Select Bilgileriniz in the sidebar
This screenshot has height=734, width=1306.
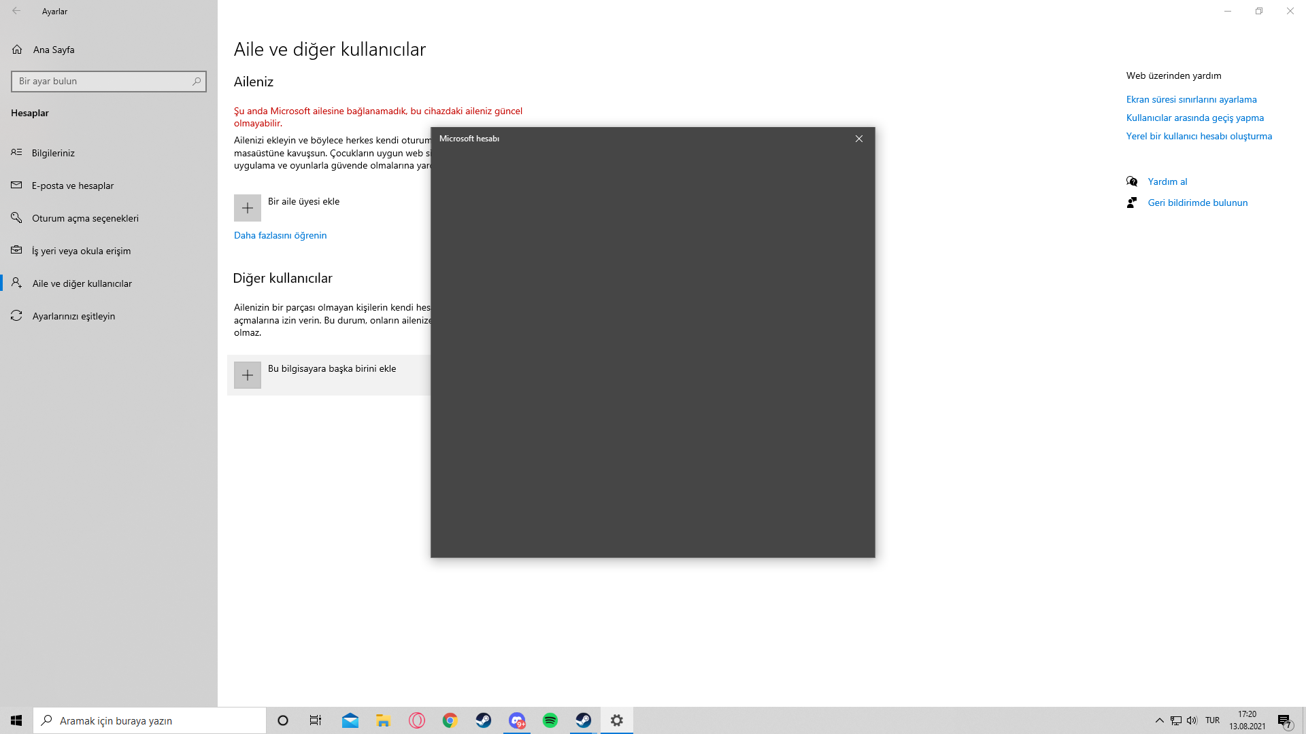[53, 153]
